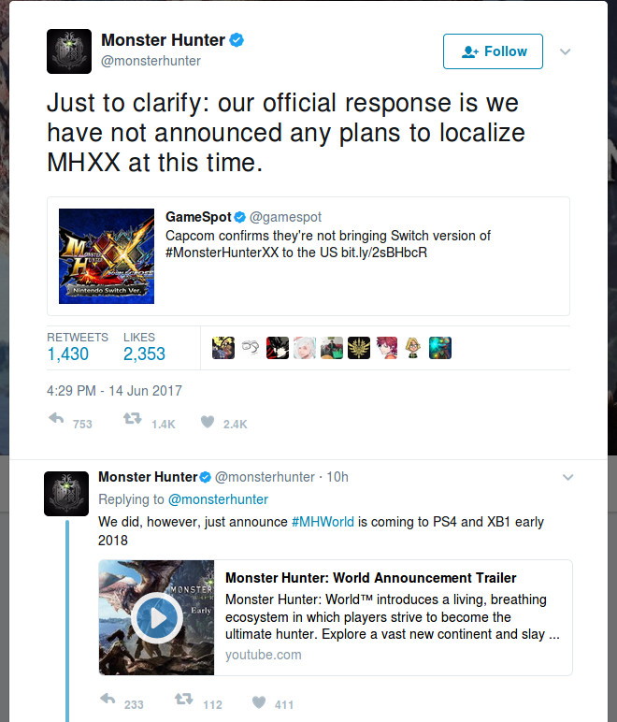
Task: Like the MHWorld tweet showing 411
Action: pyautogui.click(x=259, y=701)
